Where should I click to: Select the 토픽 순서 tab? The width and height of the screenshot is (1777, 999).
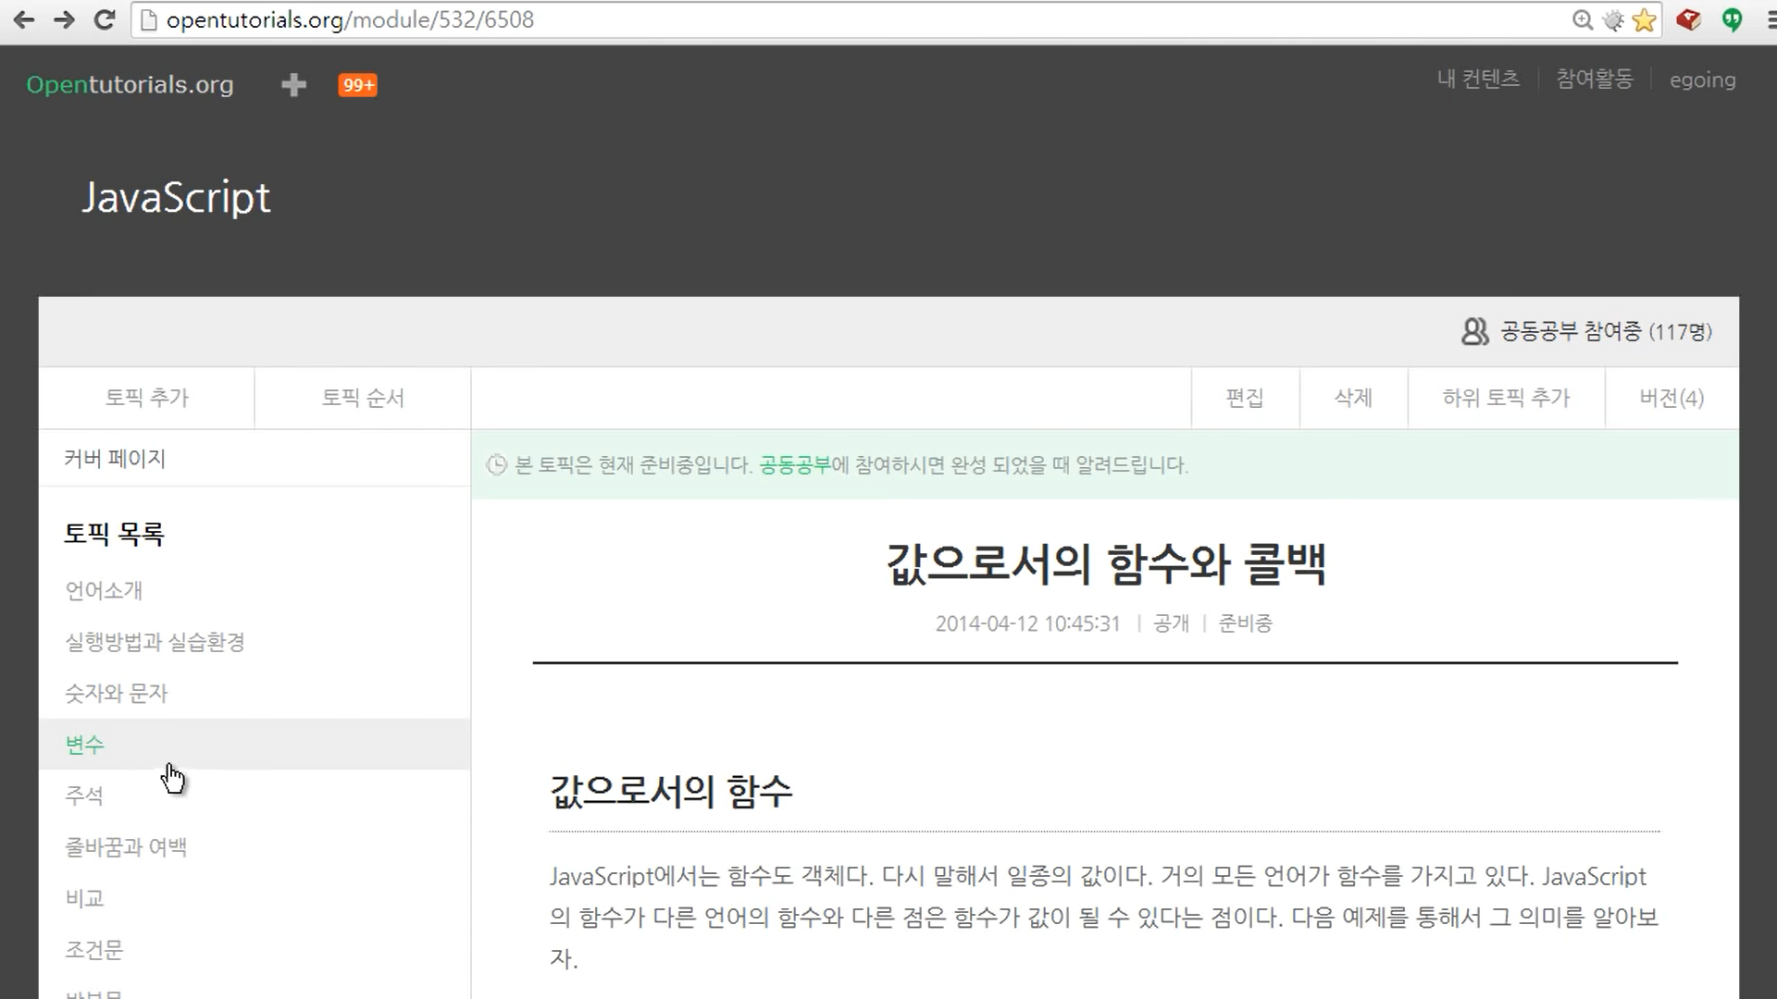point(363,398)
